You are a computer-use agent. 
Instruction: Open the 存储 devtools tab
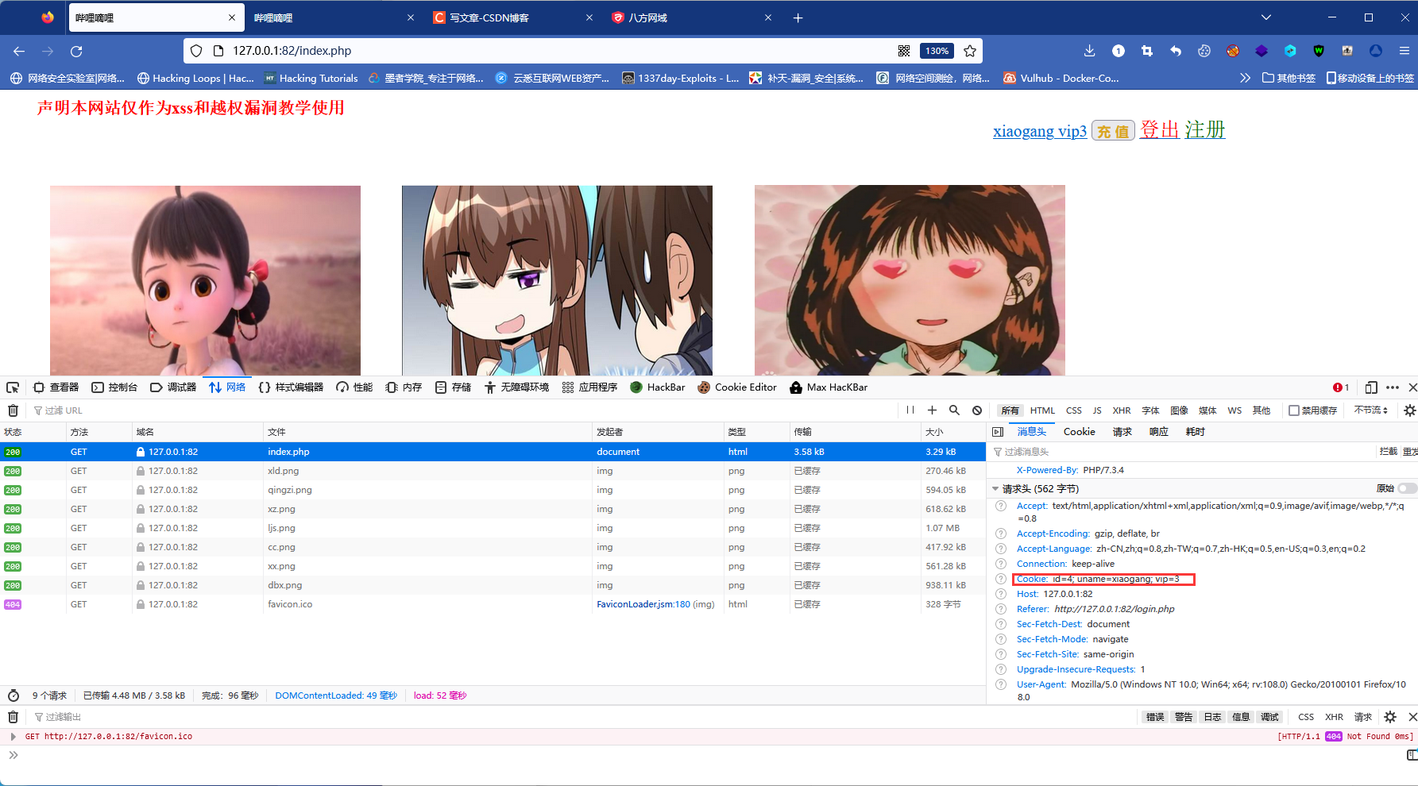tap(454, 387)
